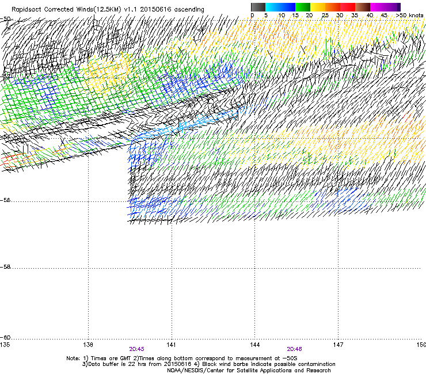
Task: Click the 'Times are GMT' note line
Action: point(182,358)
